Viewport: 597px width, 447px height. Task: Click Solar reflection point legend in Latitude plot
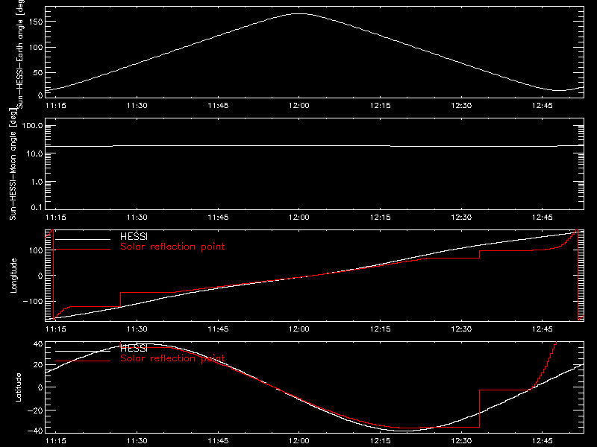(172, 358)
